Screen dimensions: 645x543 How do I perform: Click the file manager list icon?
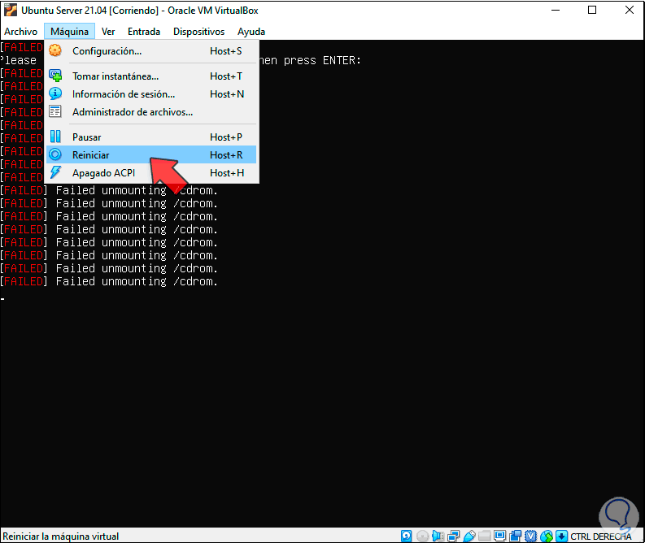coord(55,111)
